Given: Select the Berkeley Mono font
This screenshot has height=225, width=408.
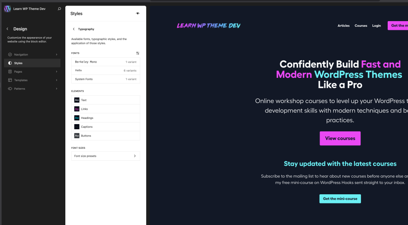Looking at the screenshot, I should click(x=106, y=62).
